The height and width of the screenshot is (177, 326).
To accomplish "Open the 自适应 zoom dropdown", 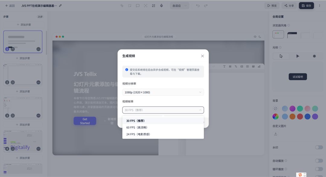I will pos(180,6).
